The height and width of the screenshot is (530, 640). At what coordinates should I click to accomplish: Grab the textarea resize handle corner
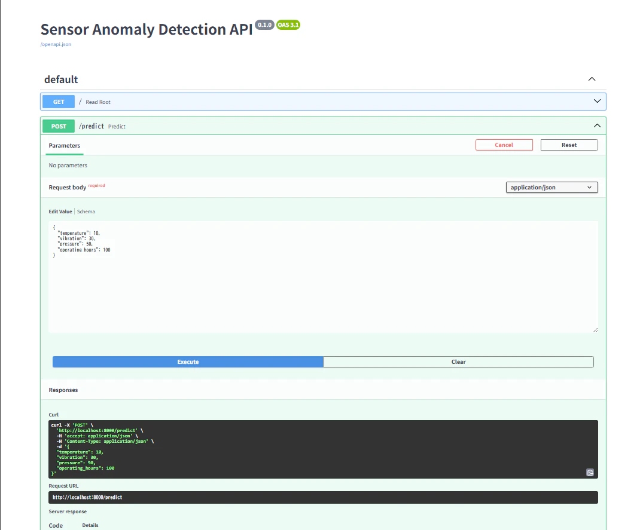click(x=595, y=330)
